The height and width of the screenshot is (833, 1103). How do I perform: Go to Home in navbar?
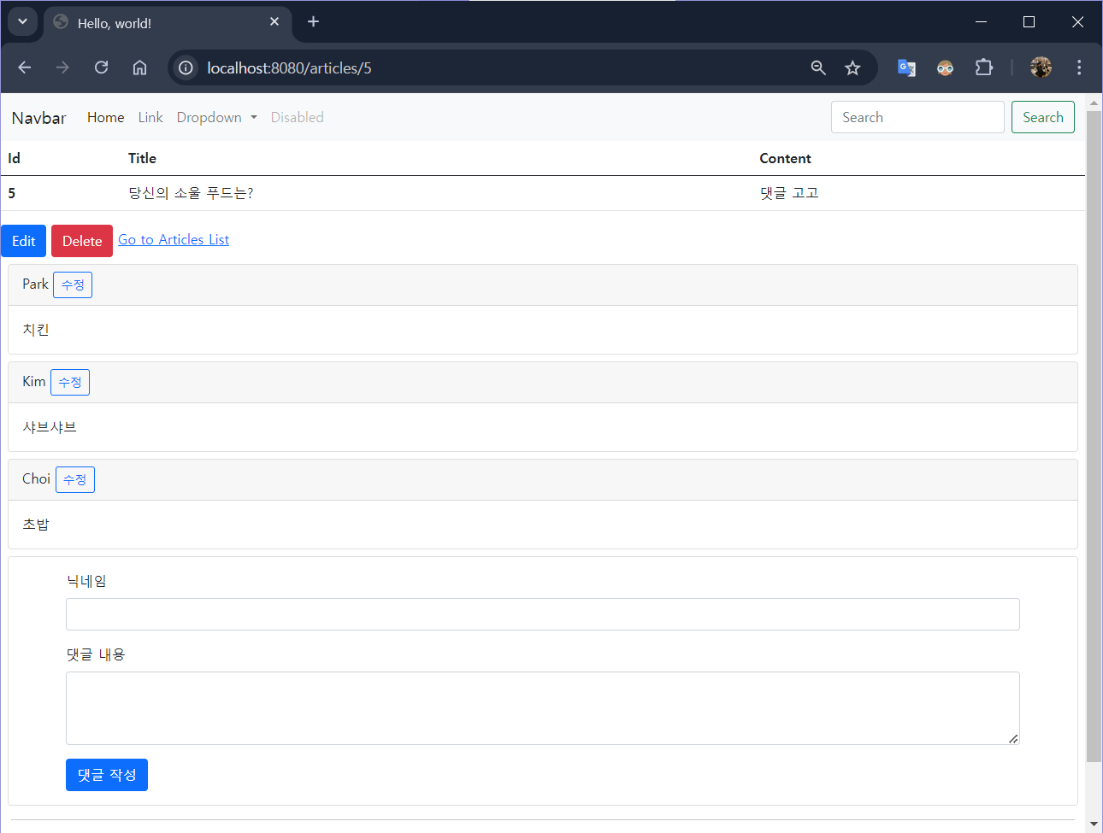(x=105, y=117)
